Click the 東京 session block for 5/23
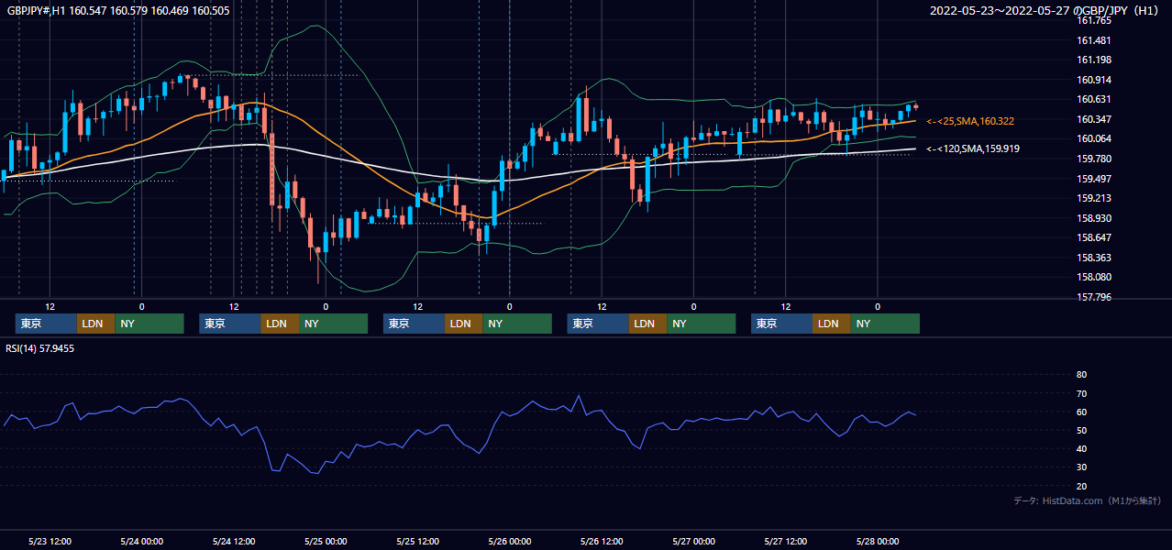The width and height of the screenshot is (1172, 550). 46,324
